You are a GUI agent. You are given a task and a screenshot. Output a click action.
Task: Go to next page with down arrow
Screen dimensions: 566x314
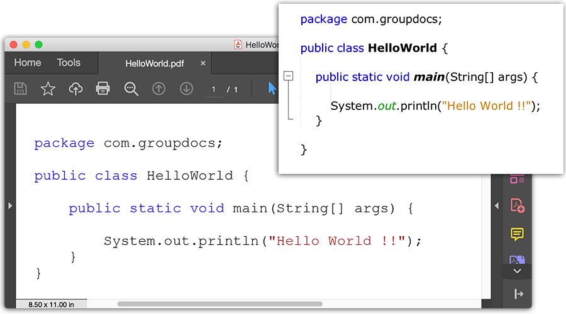(186, 89)
